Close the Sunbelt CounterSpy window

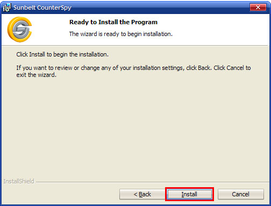258,8
